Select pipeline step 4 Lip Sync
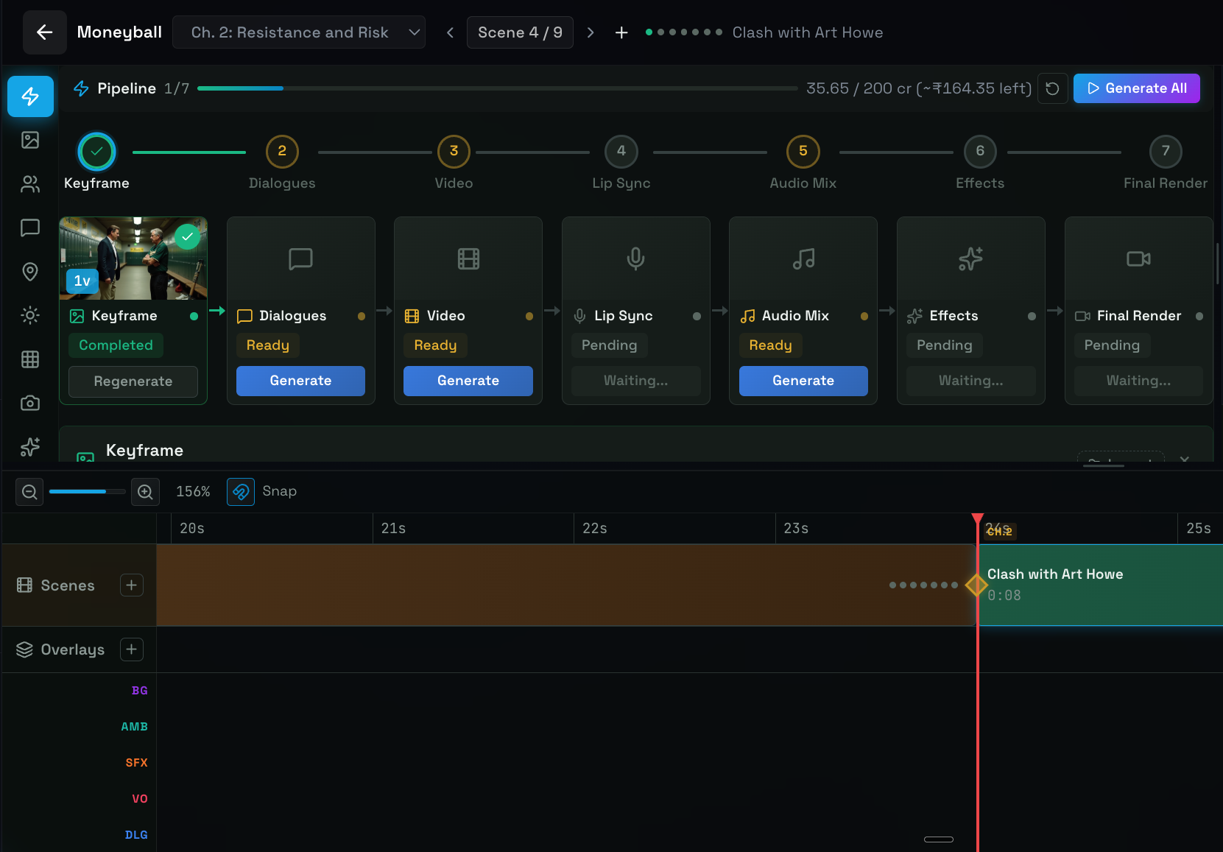Image resolution: width=1223 pixels, height=852 pixels. click(x=621, y=152)
